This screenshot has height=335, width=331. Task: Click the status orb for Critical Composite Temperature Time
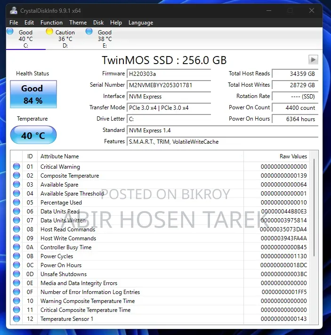pyautogui.click(x=16, y=310)
